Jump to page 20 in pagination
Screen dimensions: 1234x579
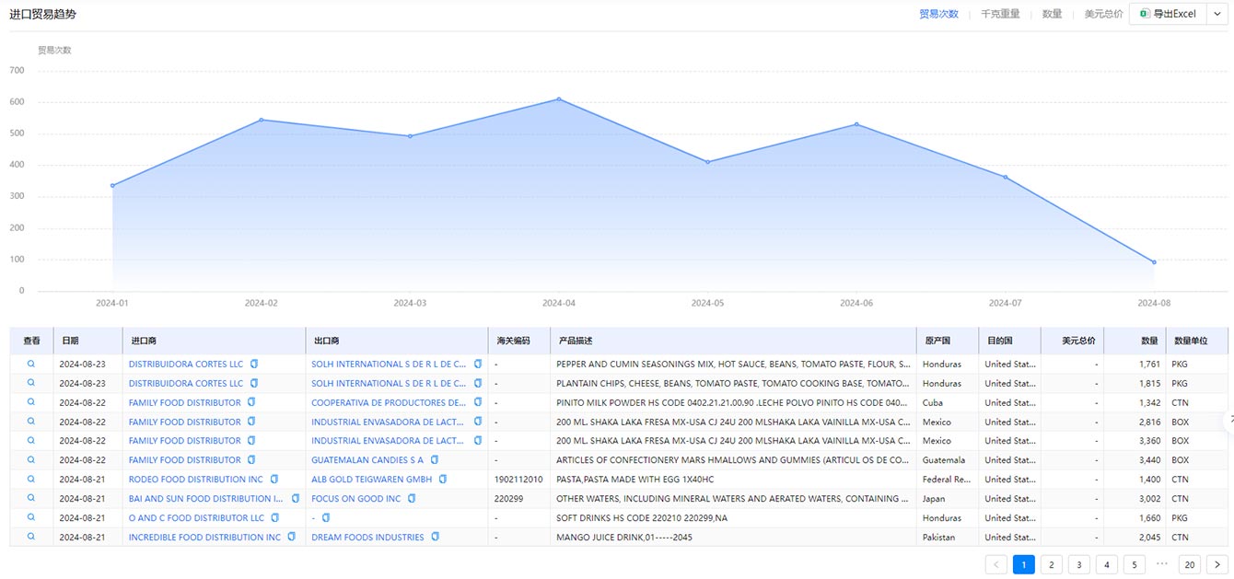click(x=1190, y=564)
